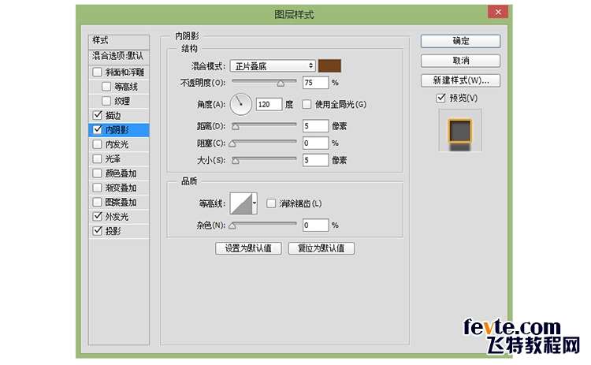Click the 距离(D) slider handle
The image size is (591, 365).
(x=235, y=127)
